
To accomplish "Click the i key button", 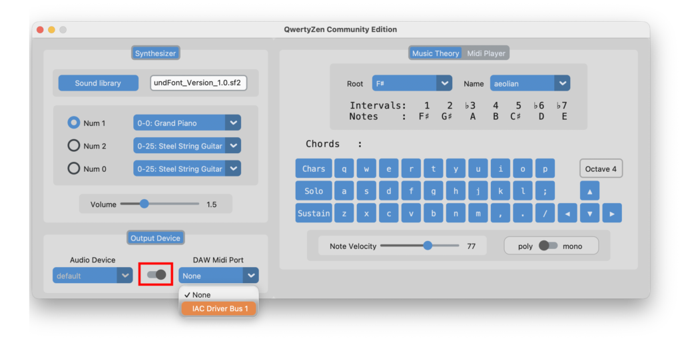I will 500,169.
